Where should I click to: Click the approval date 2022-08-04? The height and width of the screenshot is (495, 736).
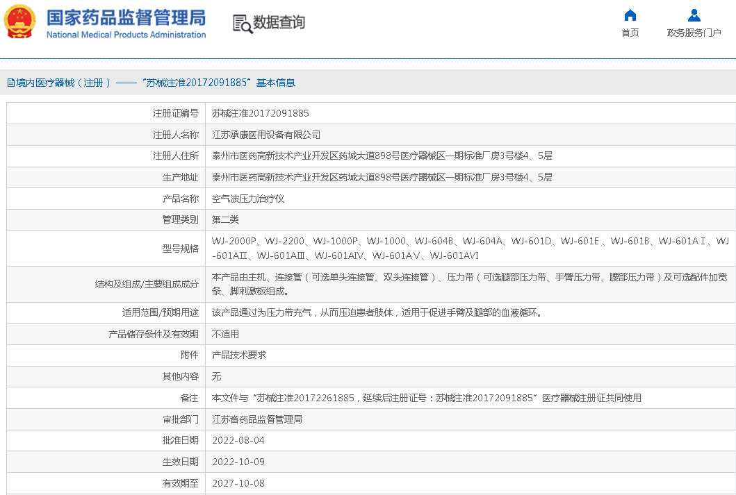[x=238, y=440]
